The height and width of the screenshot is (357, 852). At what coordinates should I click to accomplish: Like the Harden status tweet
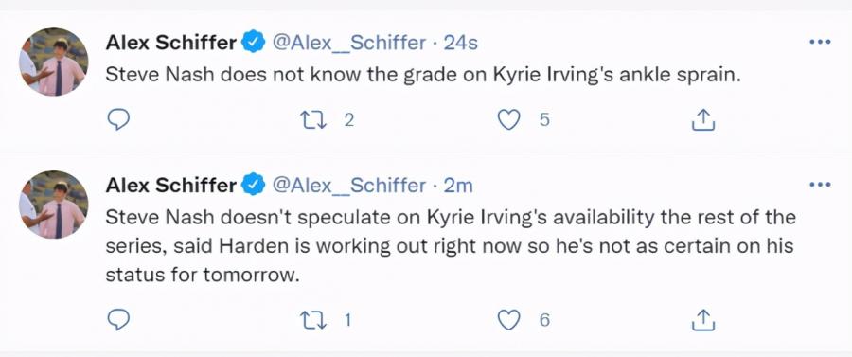(509, 319)
